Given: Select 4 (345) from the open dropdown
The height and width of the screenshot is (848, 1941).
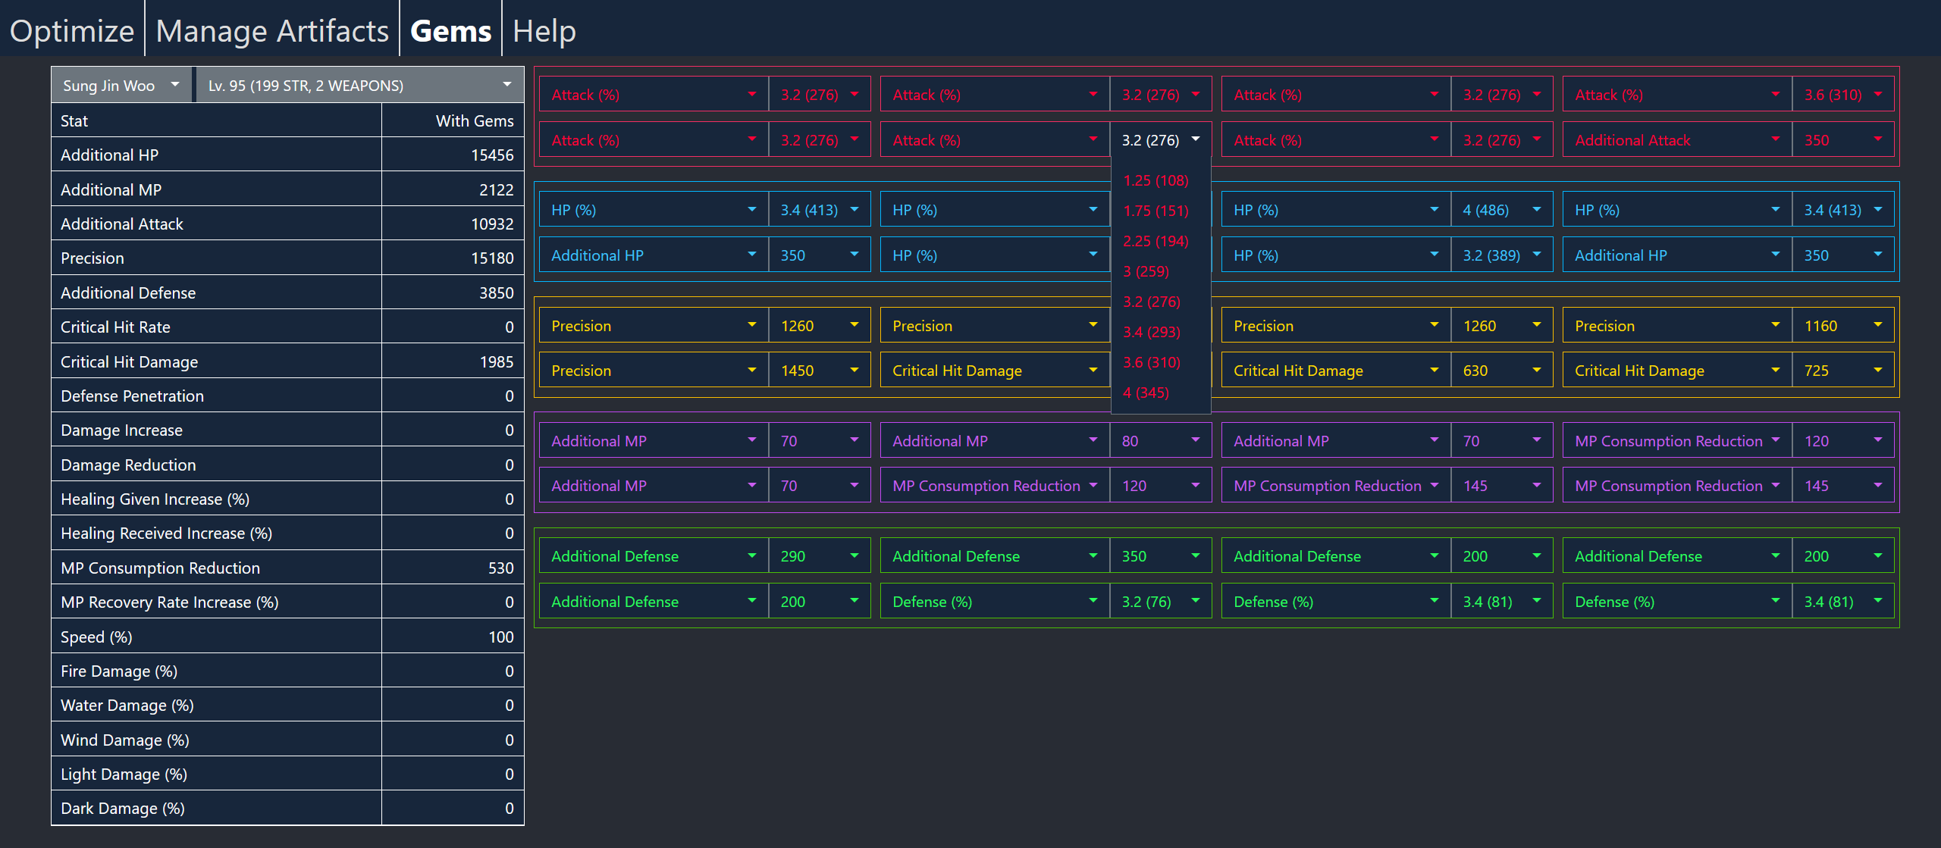Looking at the screenshot, I should coord(1147,393).
